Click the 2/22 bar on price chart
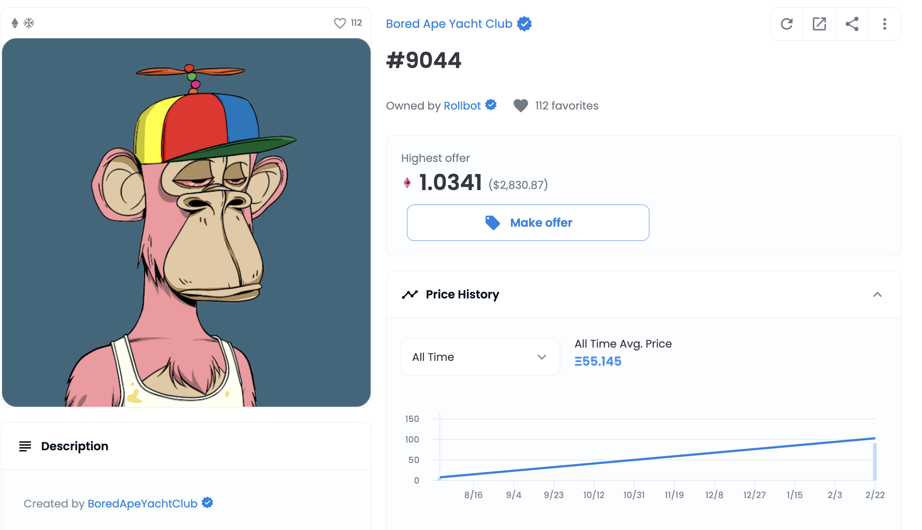This screenshot has width=922, height=530. 875,462
